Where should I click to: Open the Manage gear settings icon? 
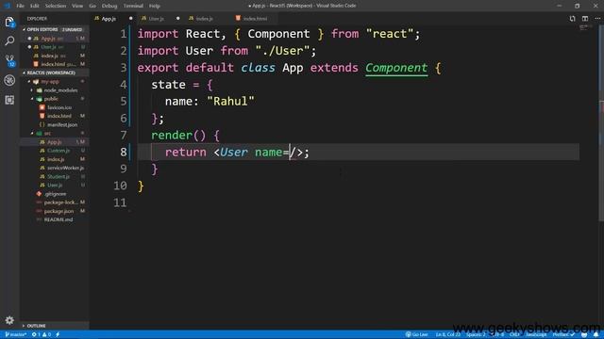tap(9, 320)
